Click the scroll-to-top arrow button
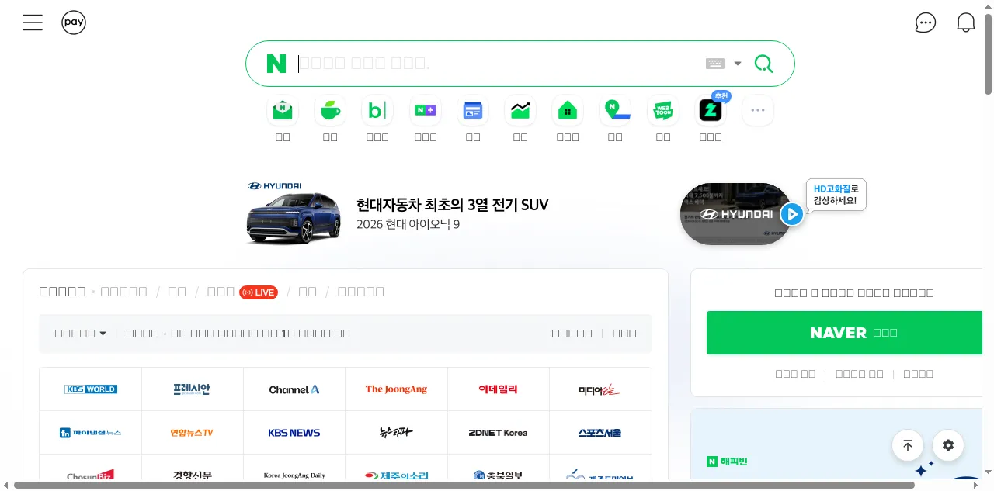 point(908,445)
